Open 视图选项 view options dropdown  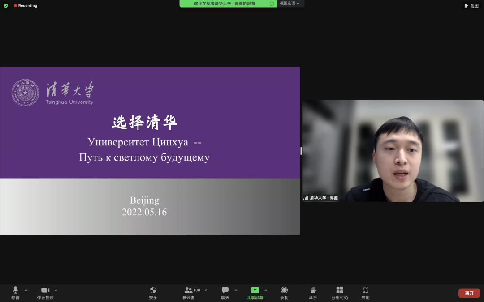290,4
